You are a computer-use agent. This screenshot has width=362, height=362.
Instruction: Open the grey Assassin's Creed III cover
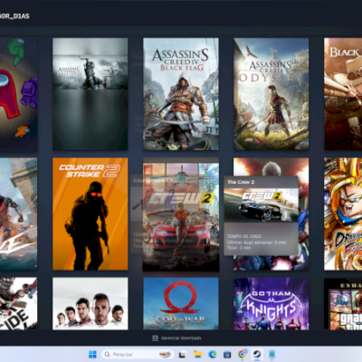point(90,94)
